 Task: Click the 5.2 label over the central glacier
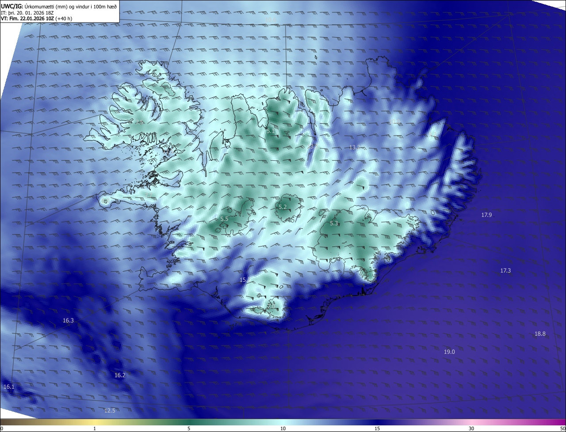coord(283,207)
